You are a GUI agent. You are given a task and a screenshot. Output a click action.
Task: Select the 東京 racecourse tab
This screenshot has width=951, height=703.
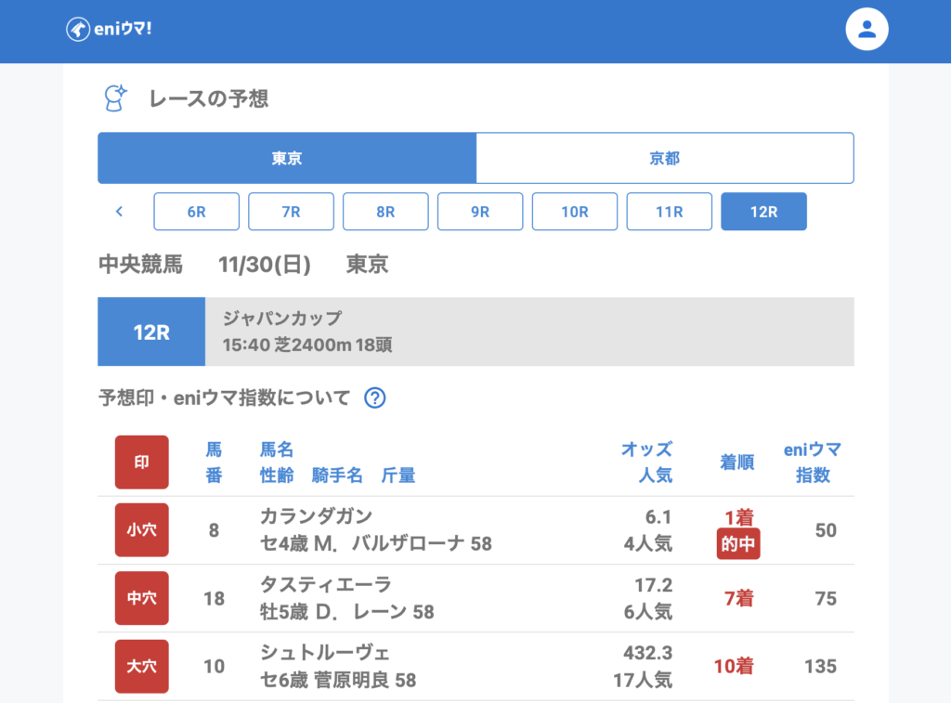pos(287,158)
